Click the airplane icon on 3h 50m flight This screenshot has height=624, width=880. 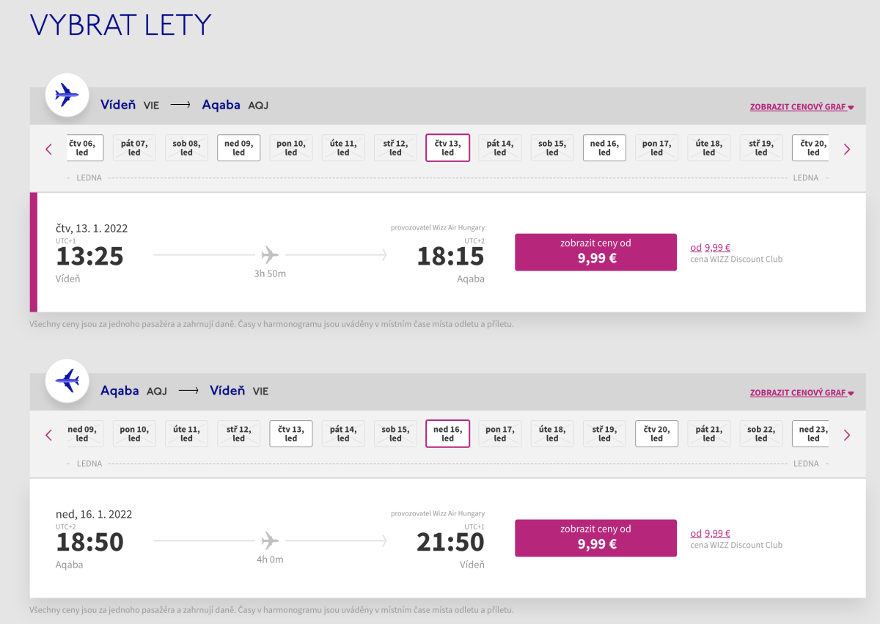pos(270,255)
